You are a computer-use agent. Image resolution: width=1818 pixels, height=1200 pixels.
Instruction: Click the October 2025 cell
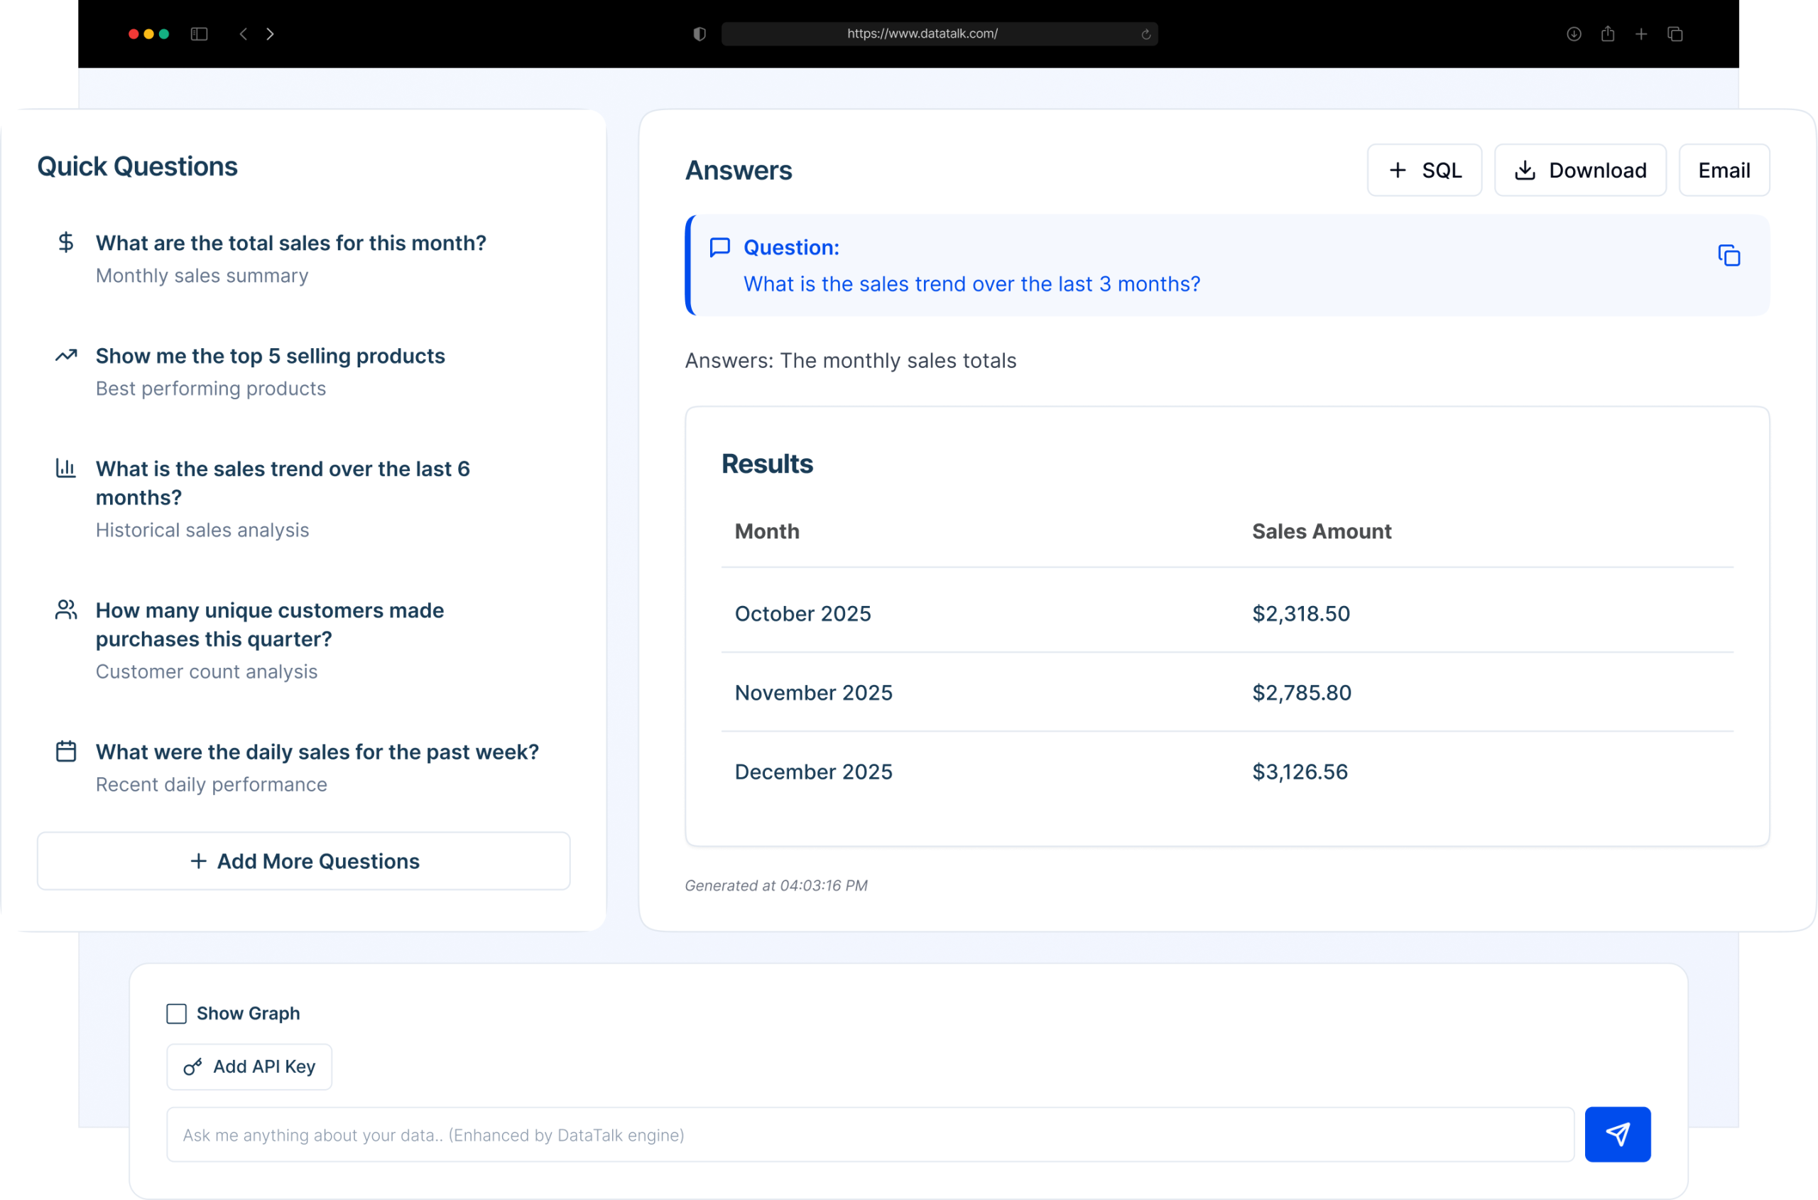(802, 613)
